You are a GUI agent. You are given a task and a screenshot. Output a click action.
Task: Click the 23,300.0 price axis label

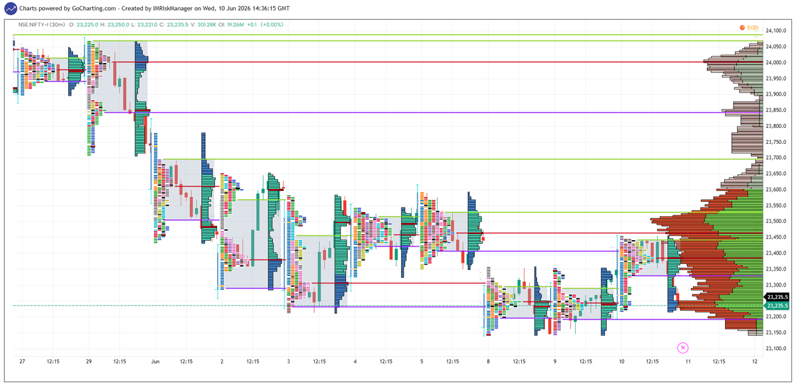[x=777, y=285]
